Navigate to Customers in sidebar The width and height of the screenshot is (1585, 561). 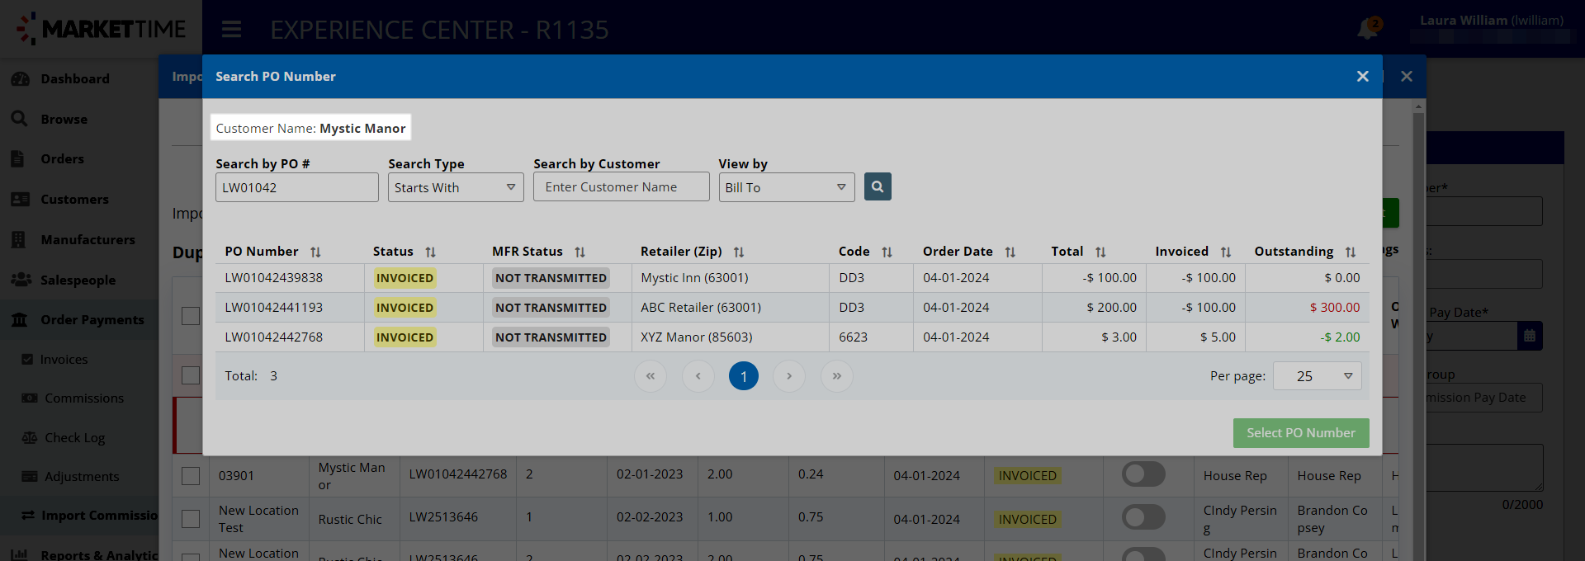pos(74,200)
